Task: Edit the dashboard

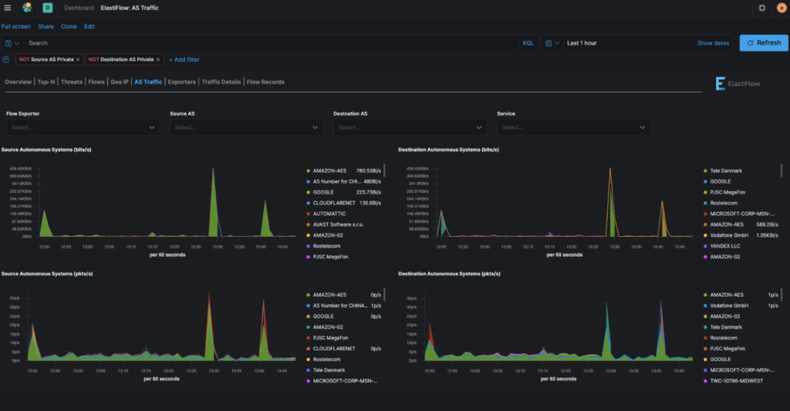Action: pyautogui.click(x=89, y=27)
